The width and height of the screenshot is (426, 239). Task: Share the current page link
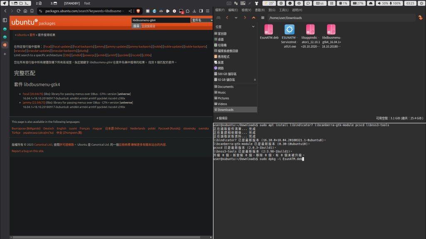(130, 11)
